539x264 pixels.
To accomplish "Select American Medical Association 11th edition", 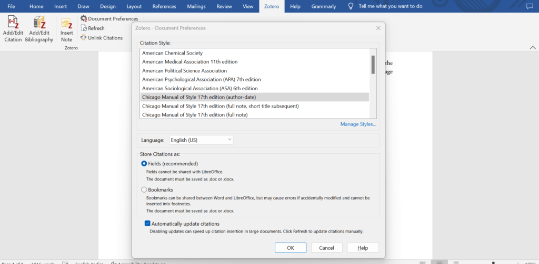I will [255, 62].
